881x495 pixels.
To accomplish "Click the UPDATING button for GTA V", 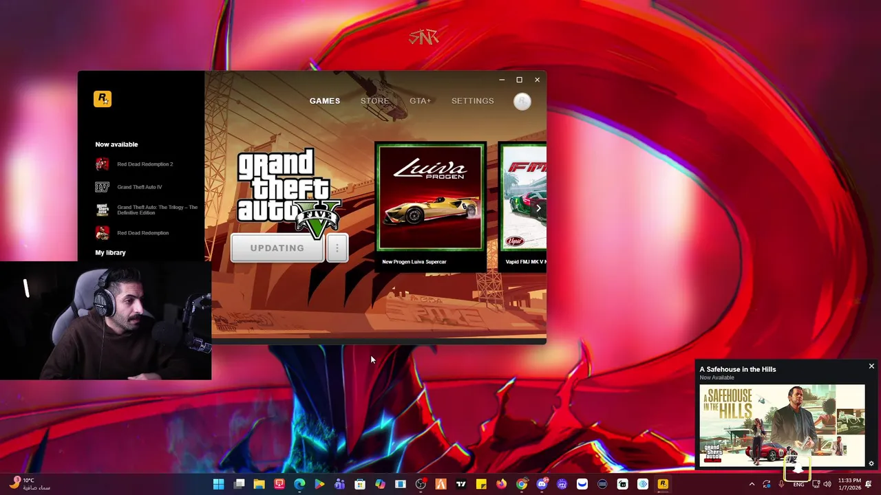I will (277, 248).
